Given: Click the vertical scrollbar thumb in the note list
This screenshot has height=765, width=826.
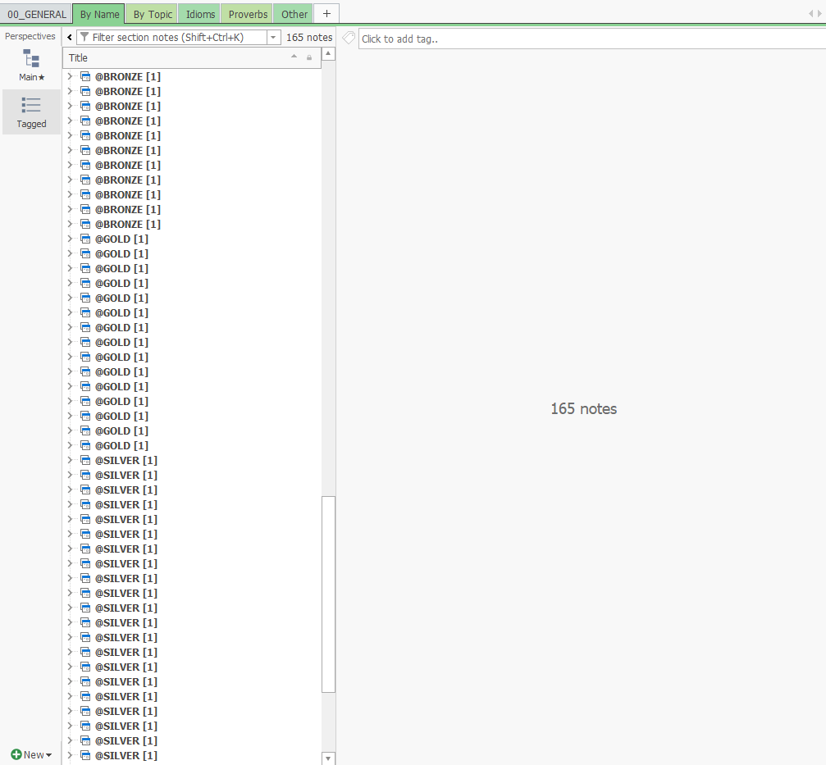Looking at the screenshot, I should tap(328, 594).
